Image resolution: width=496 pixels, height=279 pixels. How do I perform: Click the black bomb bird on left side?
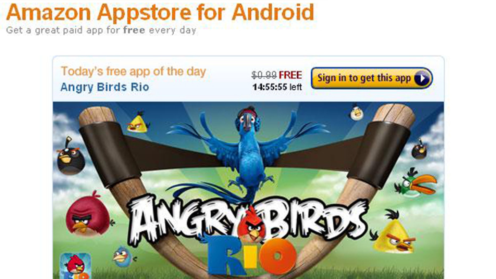(x=70, y=157)
